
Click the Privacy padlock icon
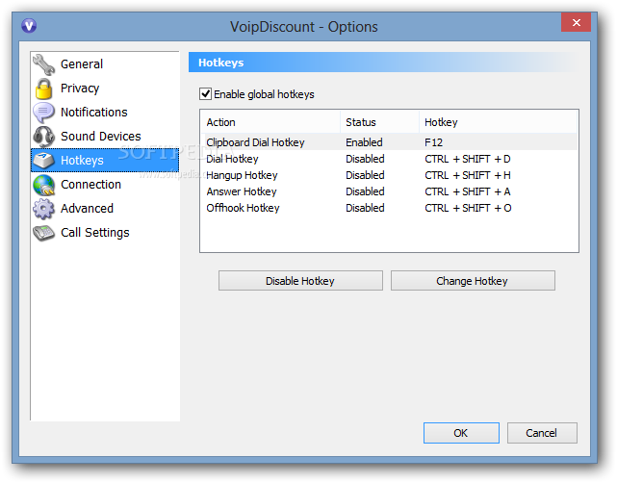tap(43, 89)
